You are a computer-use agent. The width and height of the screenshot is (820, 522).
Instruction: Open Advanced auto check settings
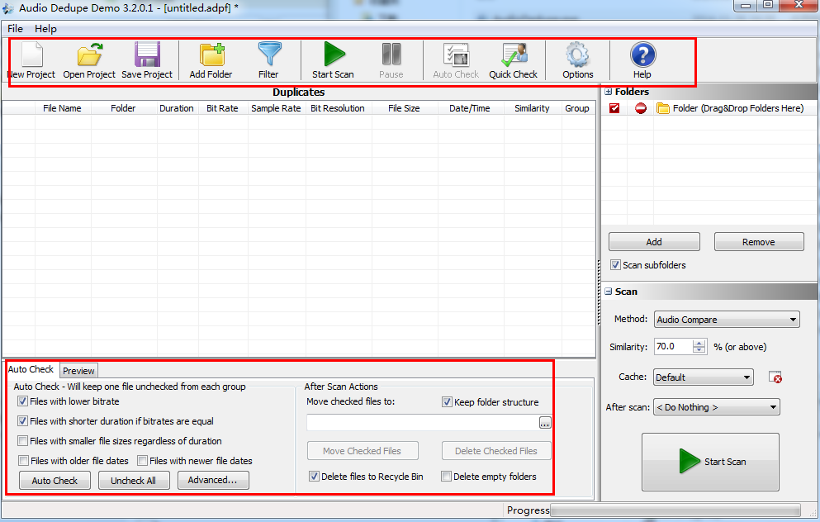(x=213, y=480)
